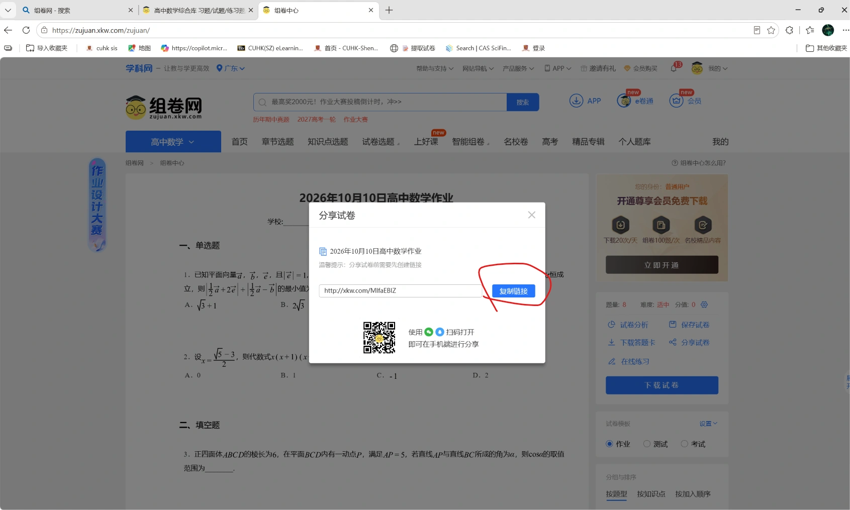Open e卷通 icon
The image size is (850, 510).
tap(624, 100)
